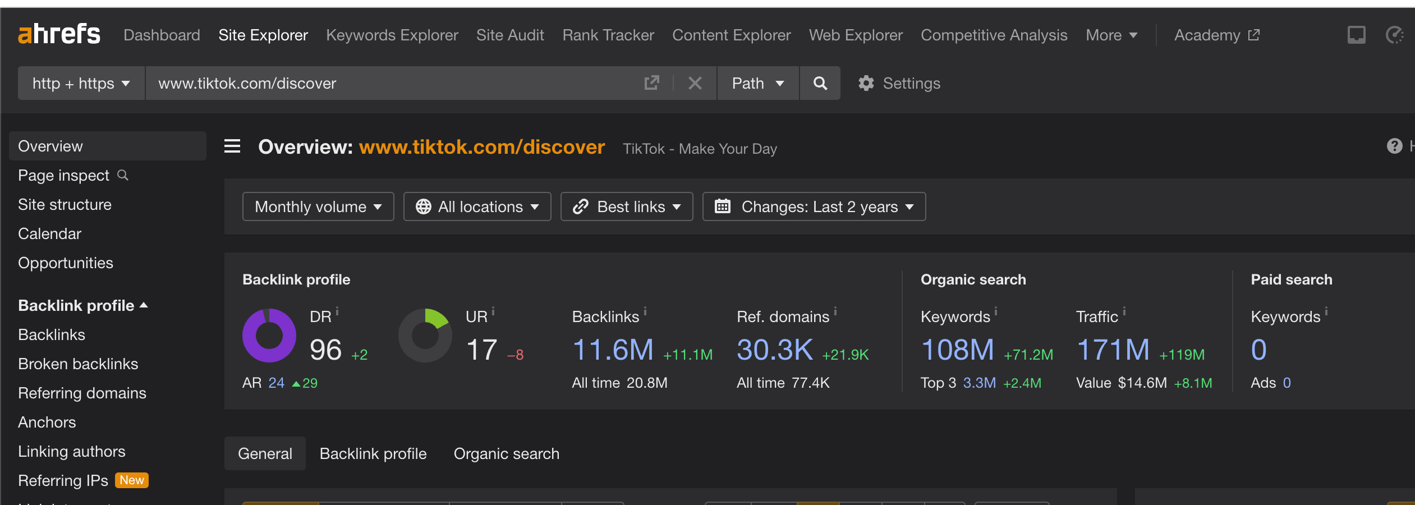Open Keywords Explorer
The height and width of the screenshot is (505, 1415).
pos(392,35)
